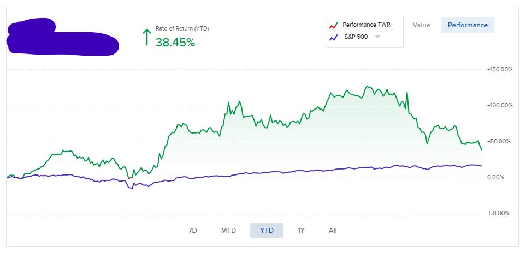This screenshot has width=526, height=254.
Task: Select the MTD time range
Action: [x=228, y=231]
